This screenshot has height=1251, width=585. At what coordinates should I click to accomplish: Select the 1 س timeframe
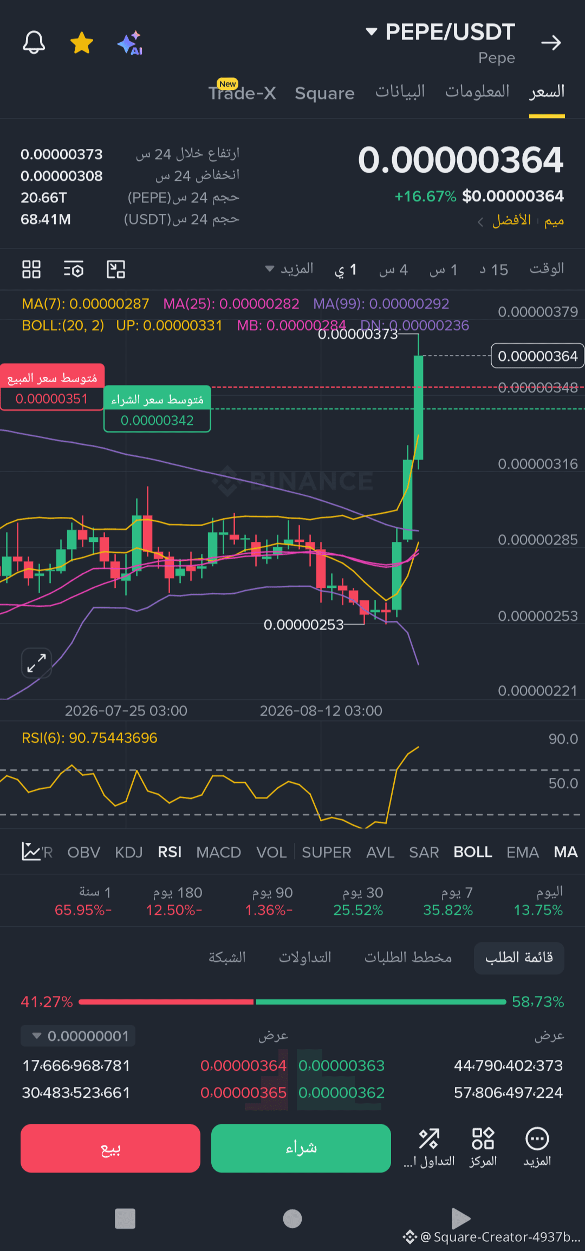point(444,270)
